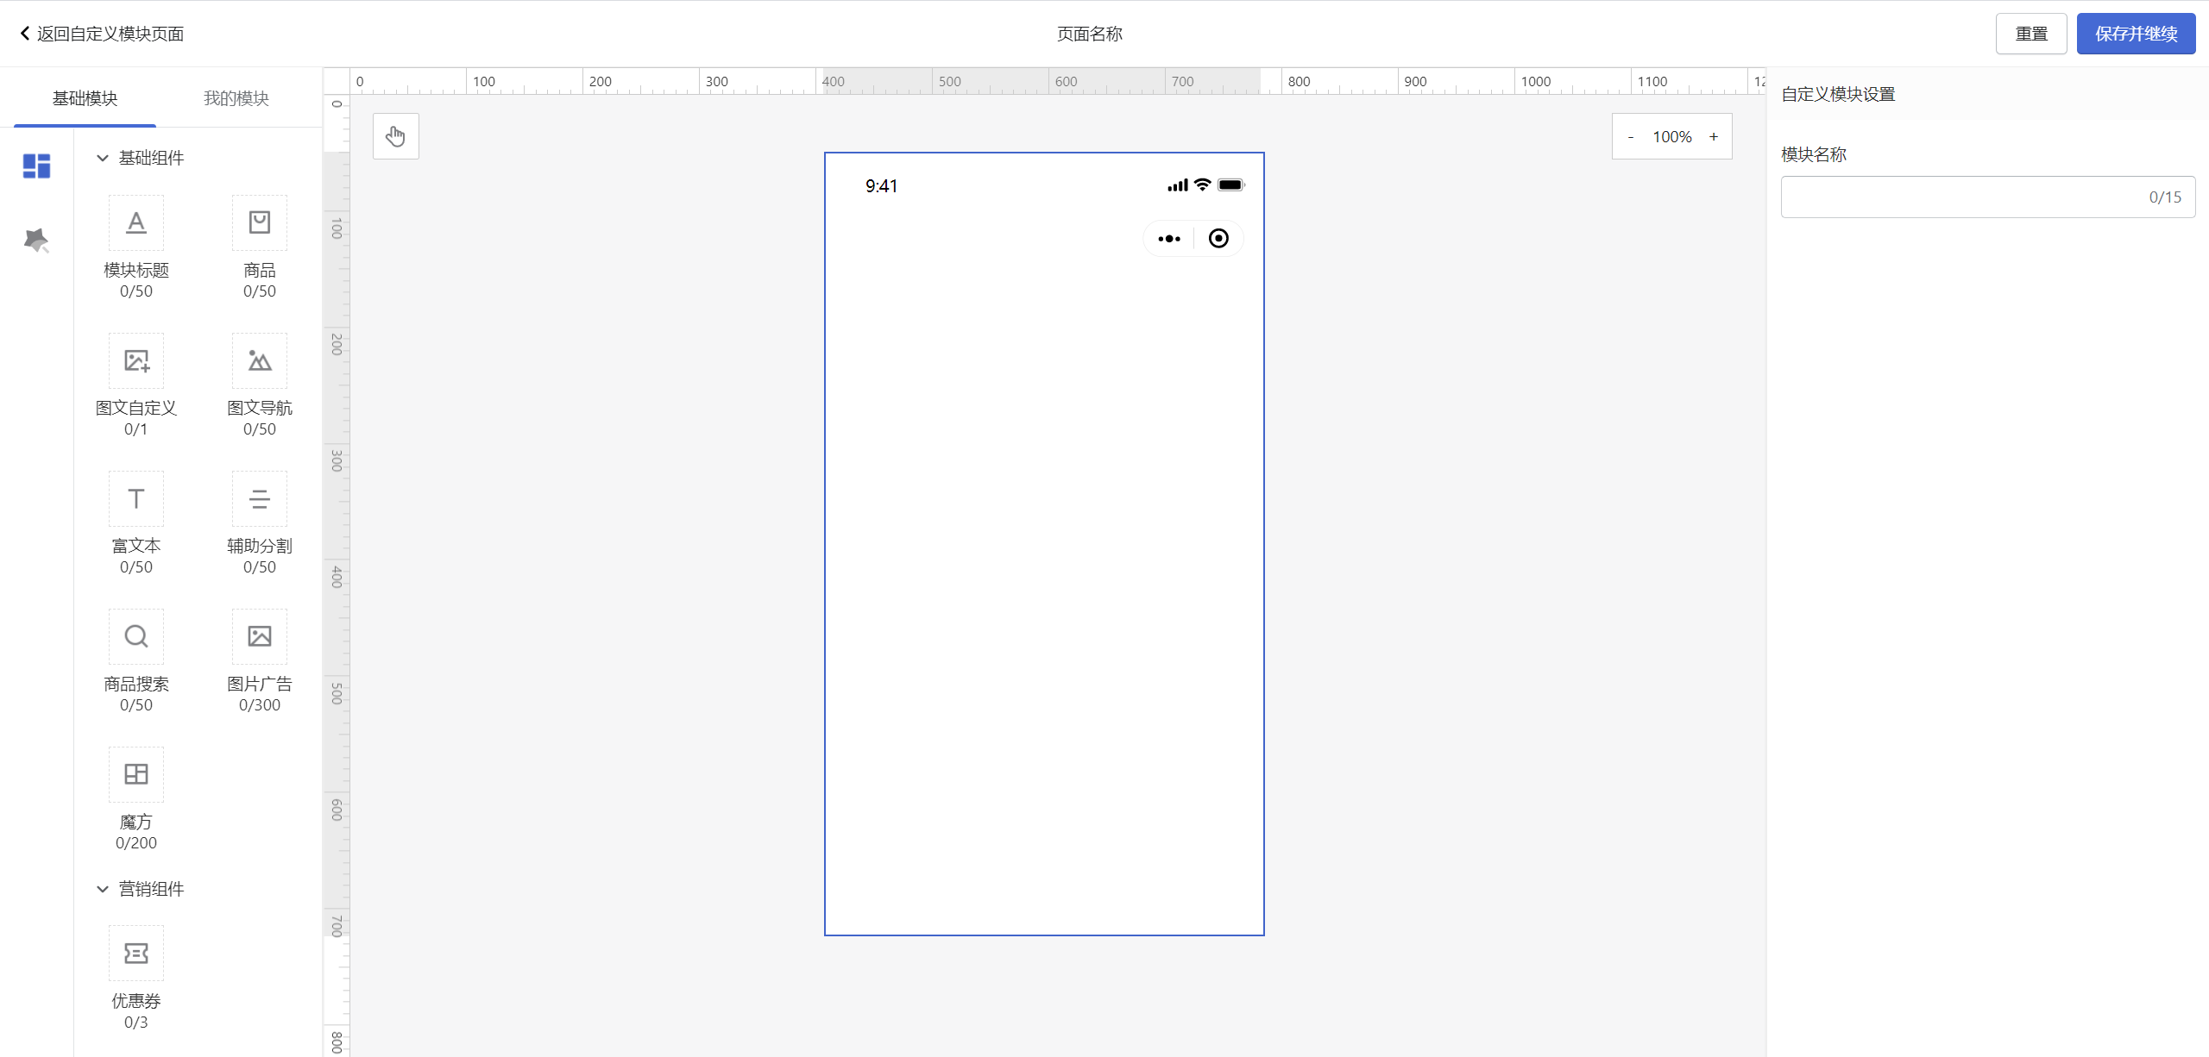This screenshot has width=2209, height=1057.
Task: Toggle the hand pan tool
Action: tap(396, 136)
